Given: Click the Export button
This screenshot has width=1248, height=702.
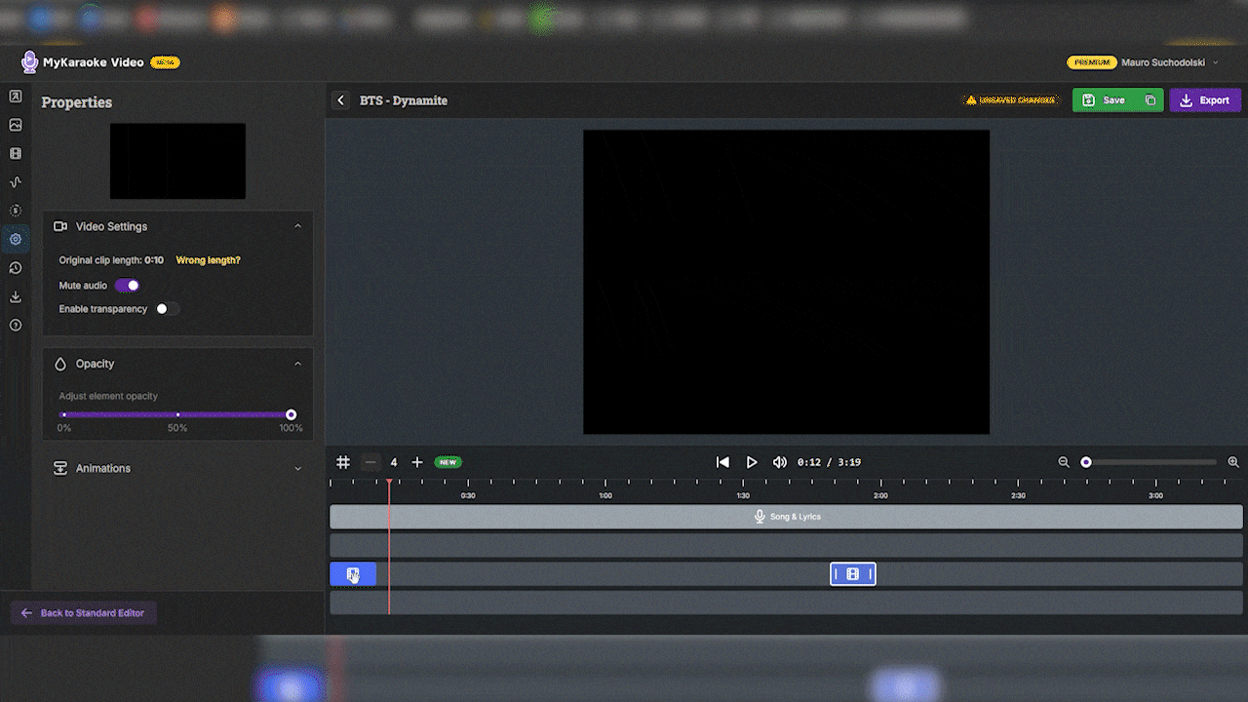Looking at the screenshot, I should (x=1205, y=100).
